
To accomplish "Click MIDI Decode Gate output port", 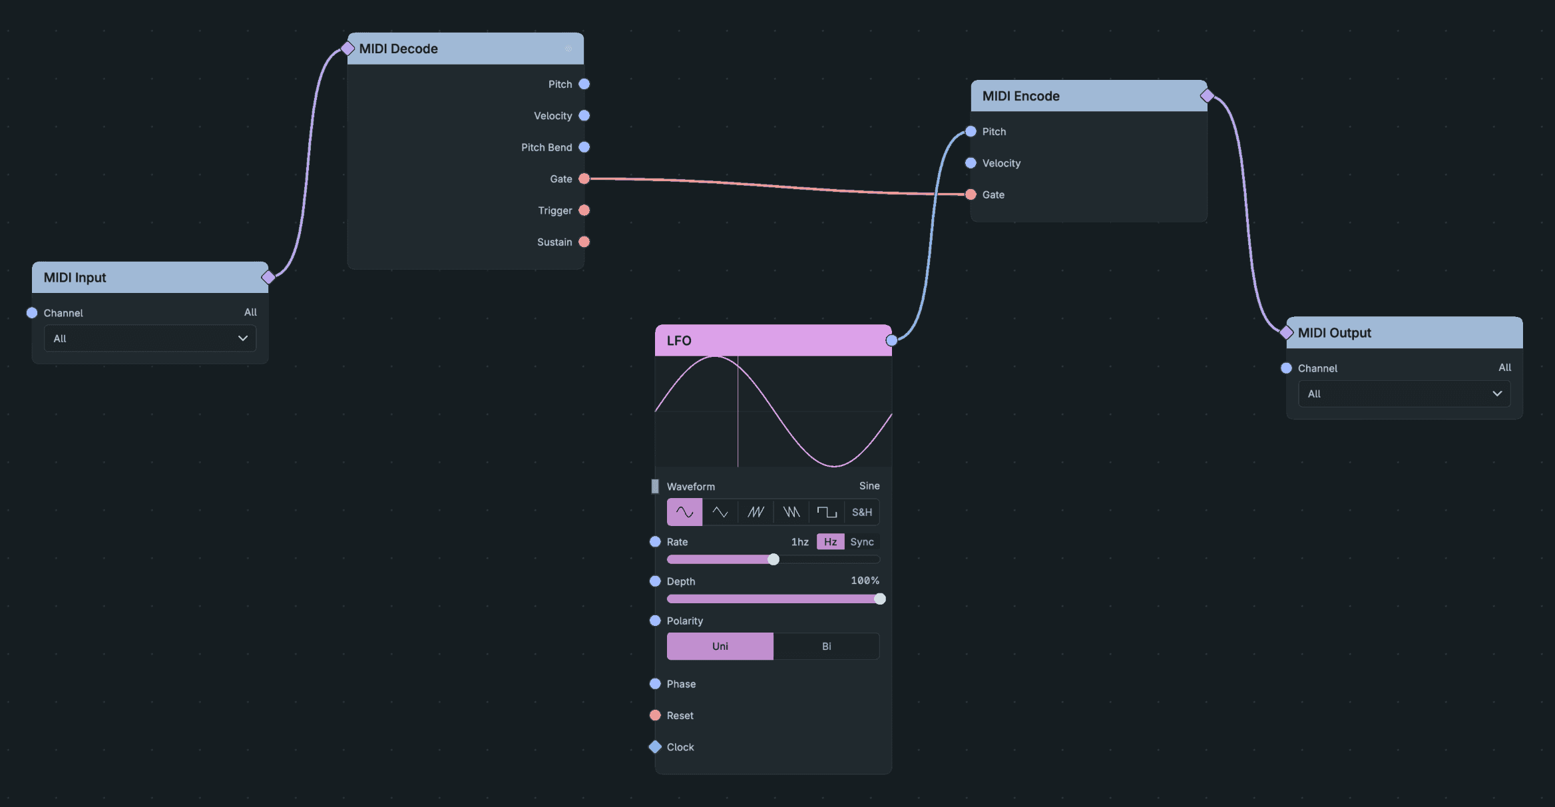I will click(584, 178).
